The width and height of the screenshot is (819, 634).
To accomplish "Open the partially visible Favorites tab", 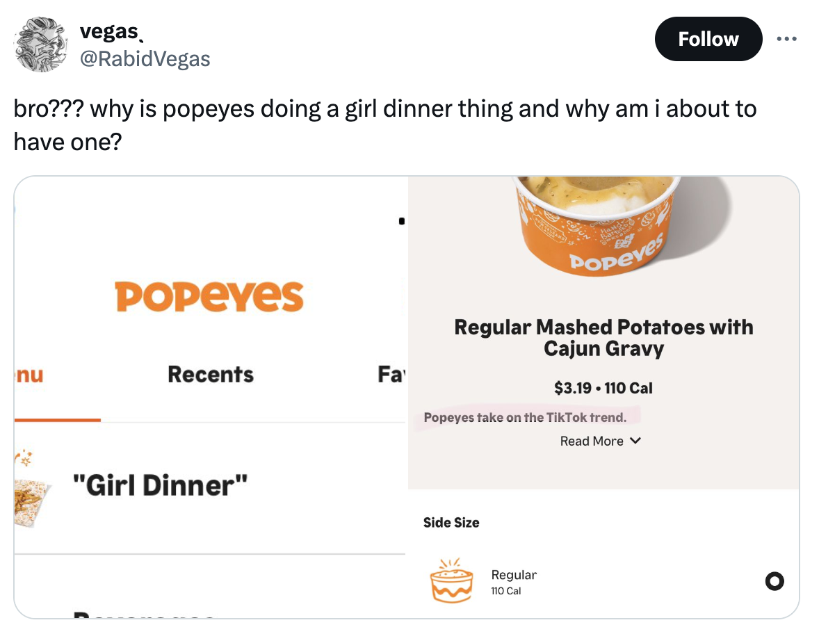I will click(x=391, y=375).
